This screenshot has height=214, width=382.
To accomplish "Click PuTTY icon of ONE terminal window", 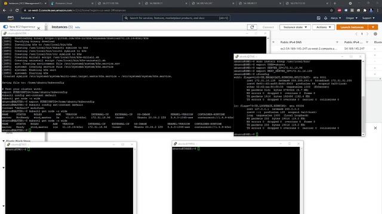I will tap(237, 56).
